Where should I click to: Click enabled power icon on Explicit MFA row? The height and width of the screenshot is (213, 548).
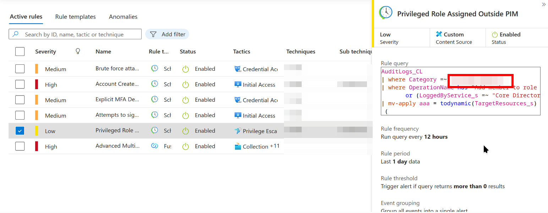click(x=186, y=100)
